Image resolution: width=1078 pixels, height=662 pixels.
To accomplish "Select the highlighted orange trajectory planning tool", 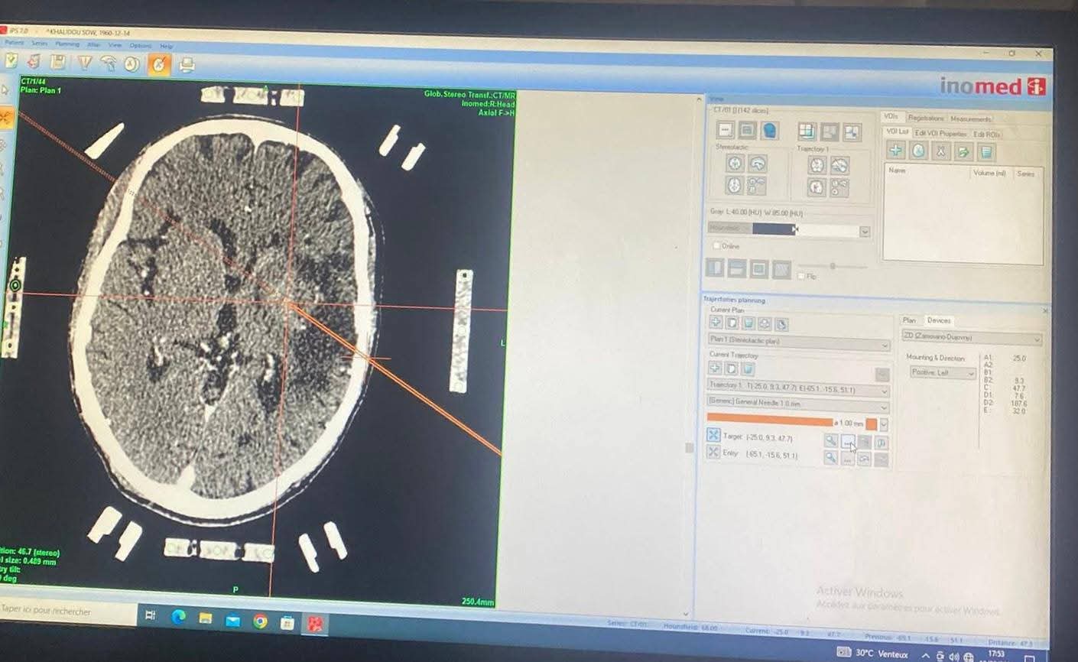I will click(158, 64).
